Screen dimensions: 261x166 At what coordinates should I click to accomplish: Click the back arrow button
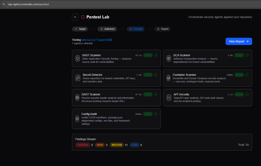(x=75, y=17)
